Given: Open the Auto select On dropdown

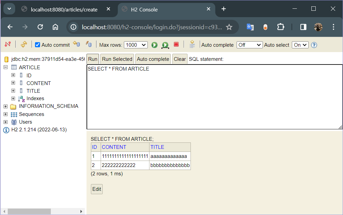Looking at the screenshot, I should (300, 45).
